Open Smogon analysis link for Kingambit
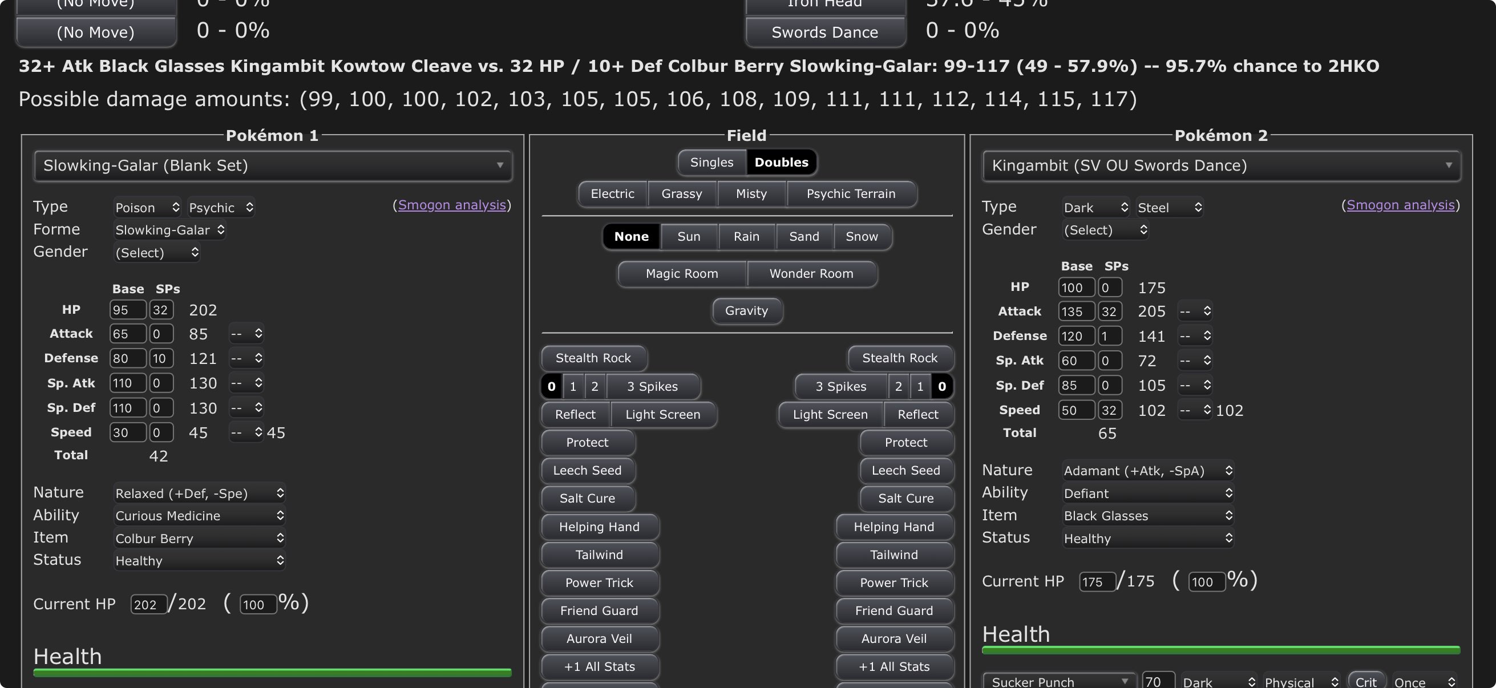This screenshot has width=1496, height=688. point(1401,205)
